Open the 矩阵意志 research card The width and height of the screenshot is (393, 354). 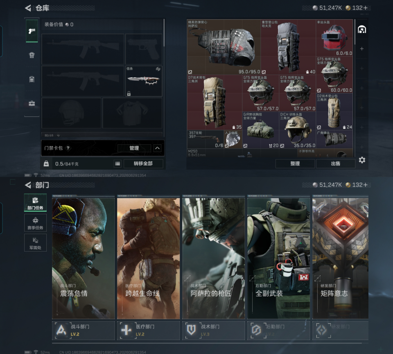pos(340,257)
